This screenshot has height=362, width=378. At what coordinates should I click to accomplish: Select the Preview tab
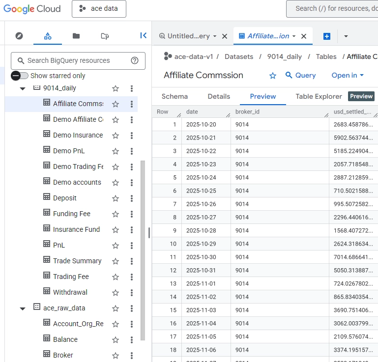tap(263, 96)
